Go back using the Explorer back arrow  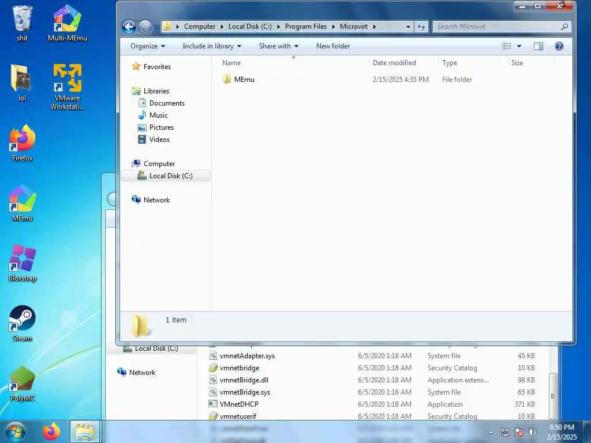point(129,27)
